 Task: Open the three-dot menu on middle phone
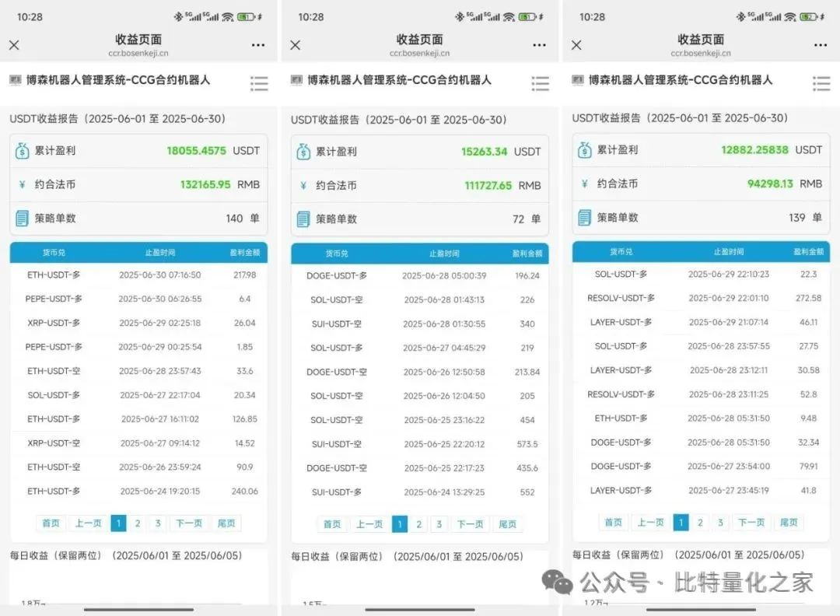click(540, 45)
